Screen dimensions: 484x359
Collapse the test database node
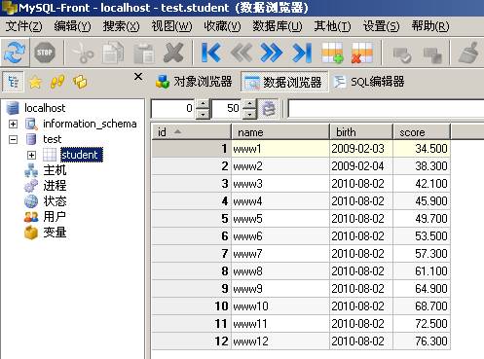tap(13, 139)
